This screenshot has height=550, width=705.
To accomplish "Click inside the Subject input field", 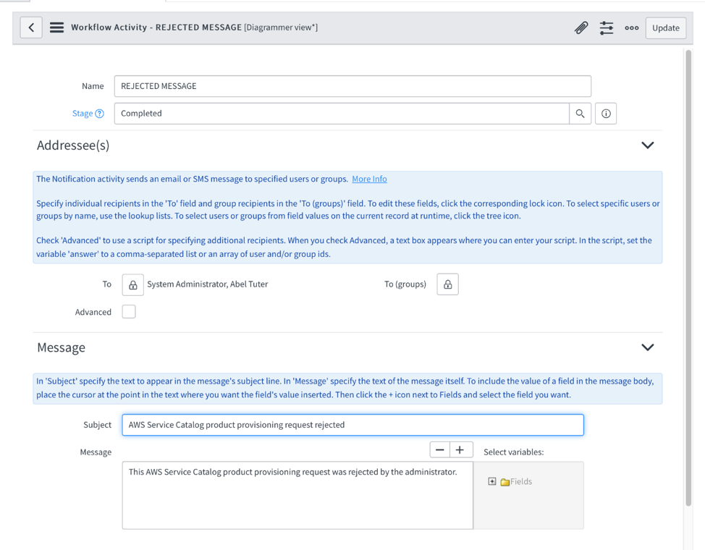I will click(352, 425).
